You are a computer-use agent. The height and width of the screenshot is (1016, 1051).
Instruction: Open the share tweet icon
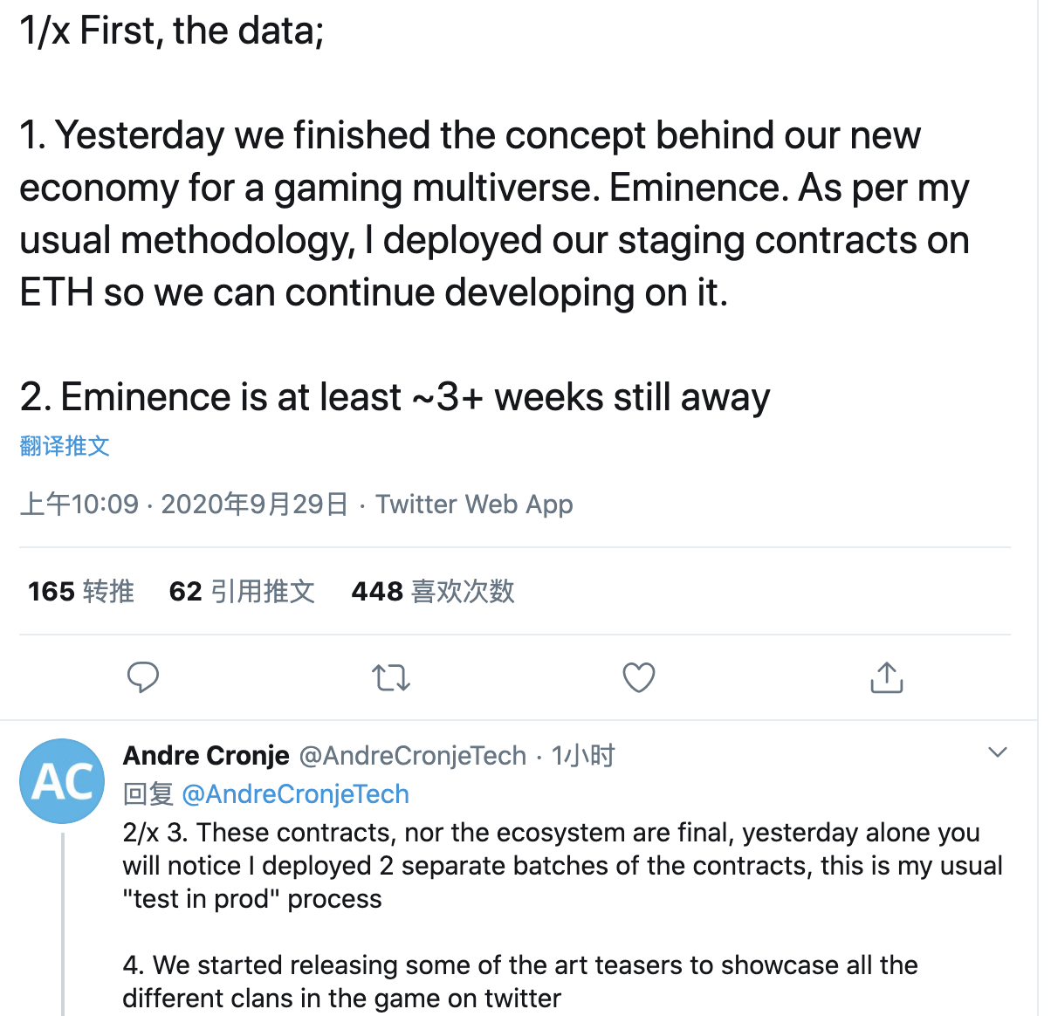(x=886, y=677)
